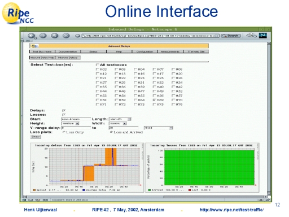Select the Loss Only radio button

64,132
